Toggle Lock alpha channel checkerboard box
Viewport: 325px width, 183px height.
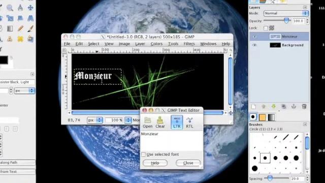point(272,28)
